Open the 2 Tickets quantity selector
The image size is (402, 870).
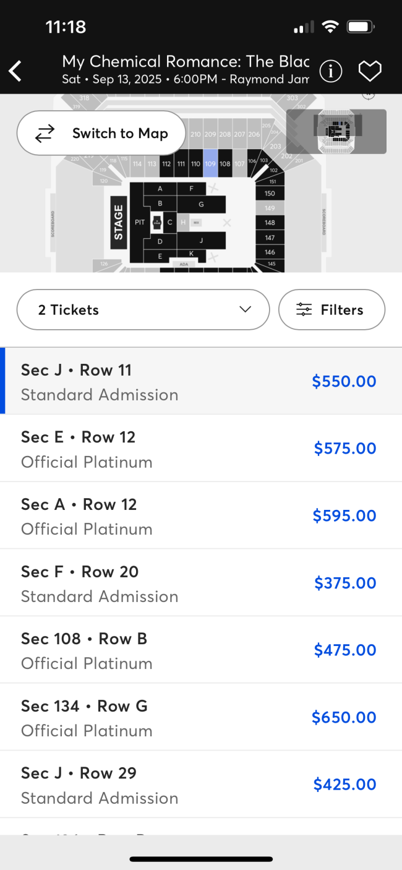(x=143, y=309)
